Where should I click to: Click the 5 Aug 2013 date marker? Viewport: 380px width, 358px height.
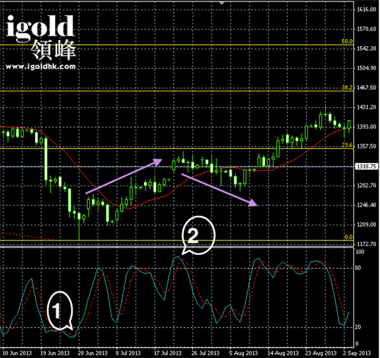243,353
